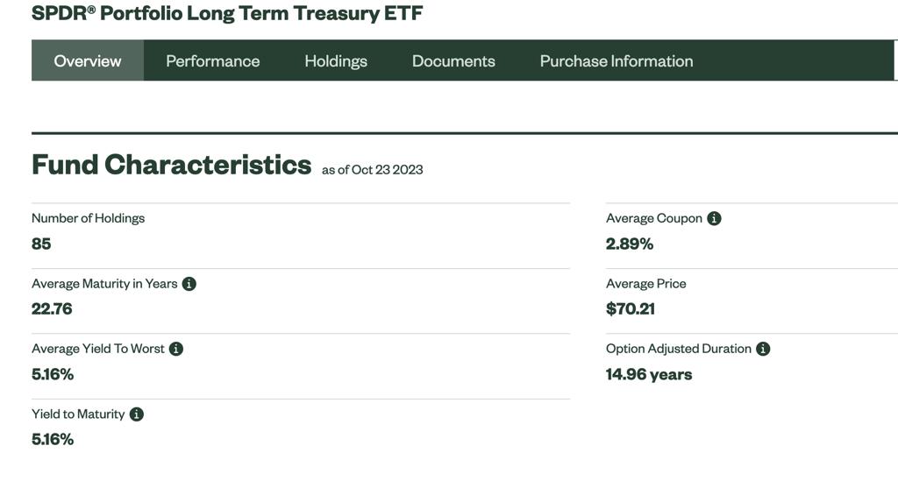Click the as of Oct 23 2023 date

(x=372, y=170)
